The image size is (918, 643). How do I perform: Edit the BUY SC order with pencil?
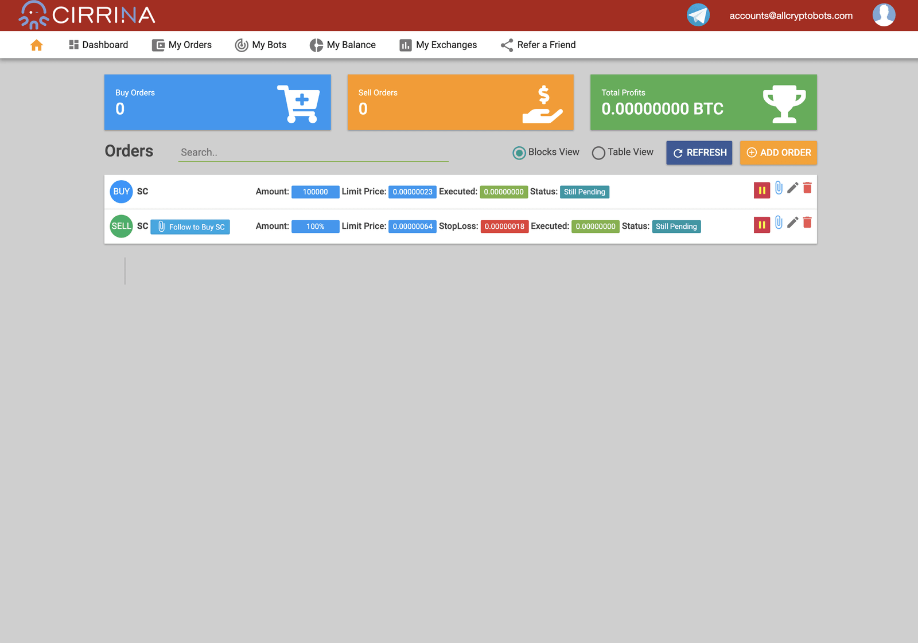[x=792, y=188]
